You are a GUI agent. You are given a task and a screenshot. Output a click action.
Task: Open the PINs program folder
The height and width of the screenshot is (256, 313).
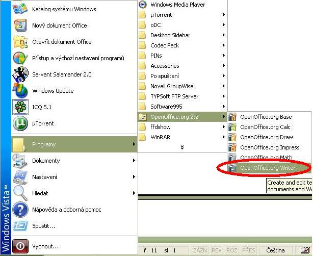(x=182, y=56)
